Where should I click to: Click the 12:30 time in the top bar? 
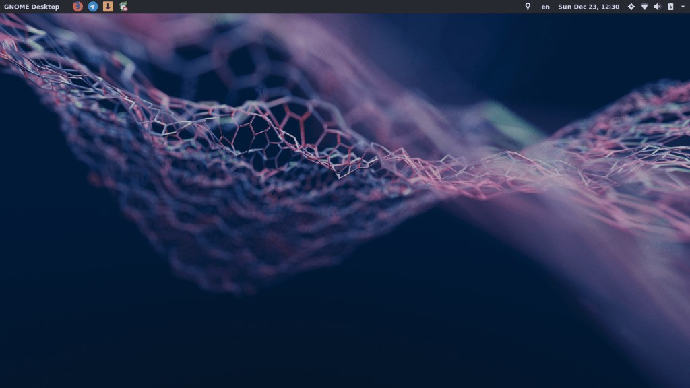click(x=610, y=7)
